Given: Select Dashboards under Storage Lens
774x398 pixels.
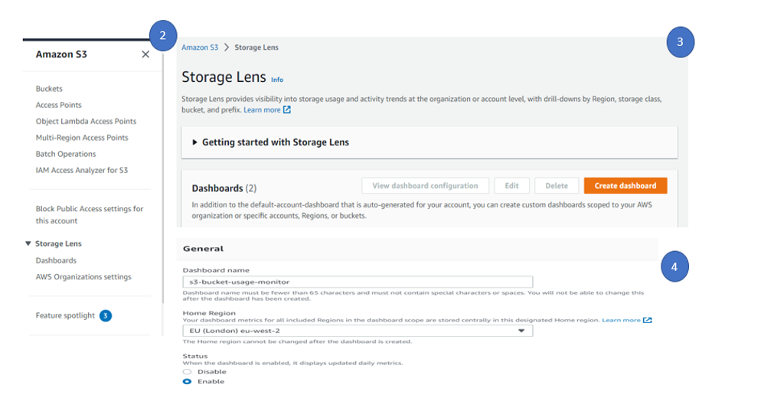Looking at the screenshot, I should tap(56, 260).
